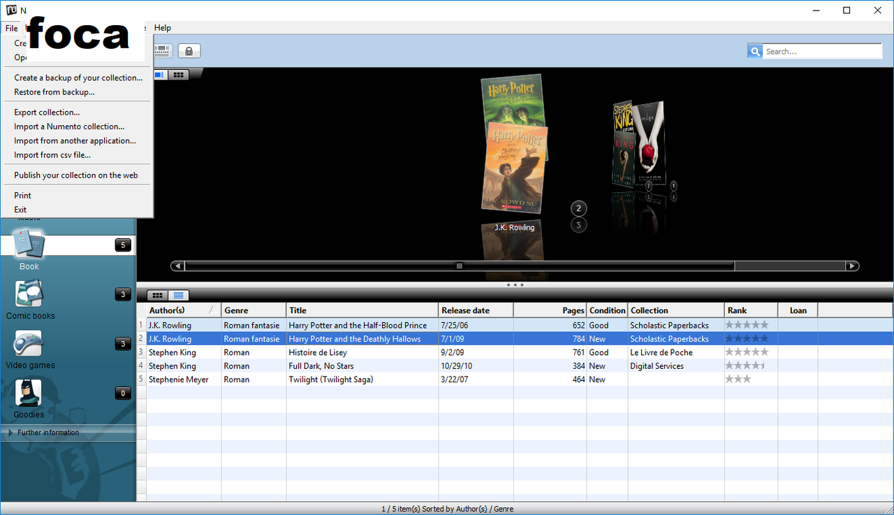Choose Create a backup of your collection
Image resolution: width=894 pixels, height=515 pixels.
(x=78, y=78)
